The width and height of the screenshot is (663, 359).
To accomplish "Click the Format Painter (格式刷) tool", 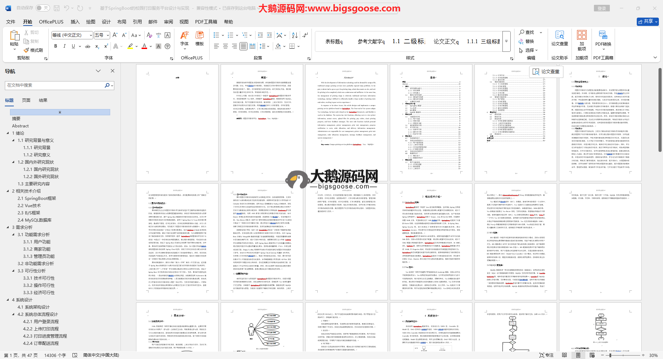I will pyautogui.click(x=33, y=50).
